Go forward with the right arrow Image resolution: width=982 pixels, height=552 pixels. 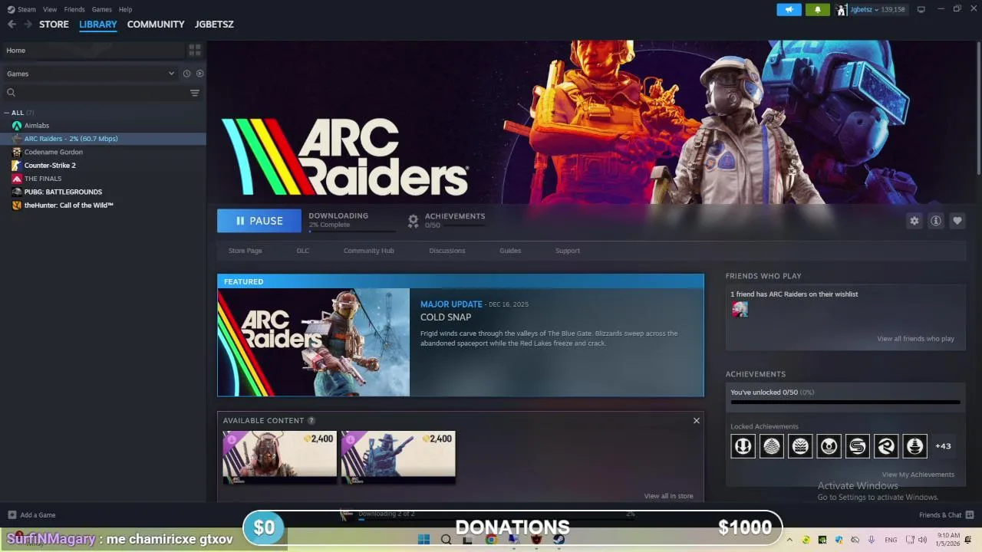tap(28, 25)
